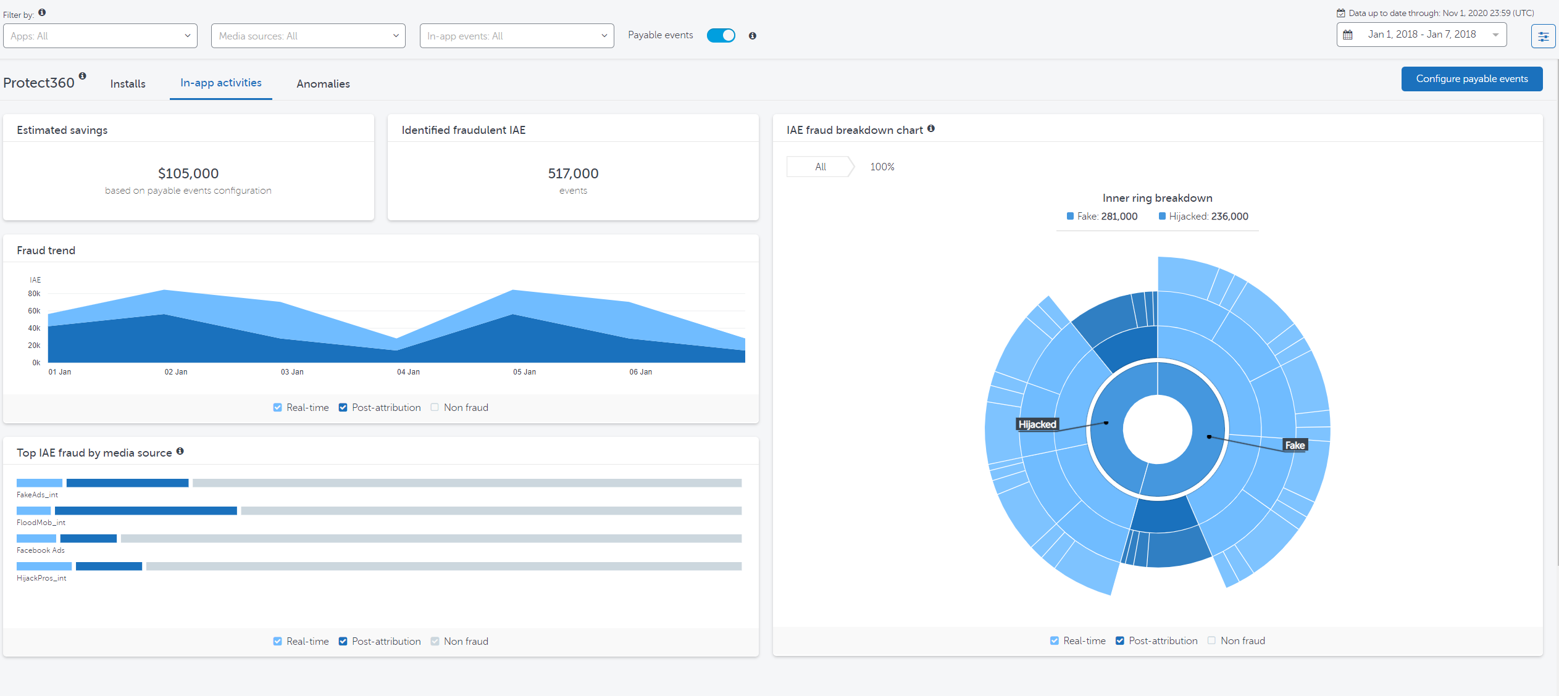Image resolution: width=1559 pixels, height=696 pixels.
Task: Open the In-app events: All dropdown
Action: click(x=517, y=36)
